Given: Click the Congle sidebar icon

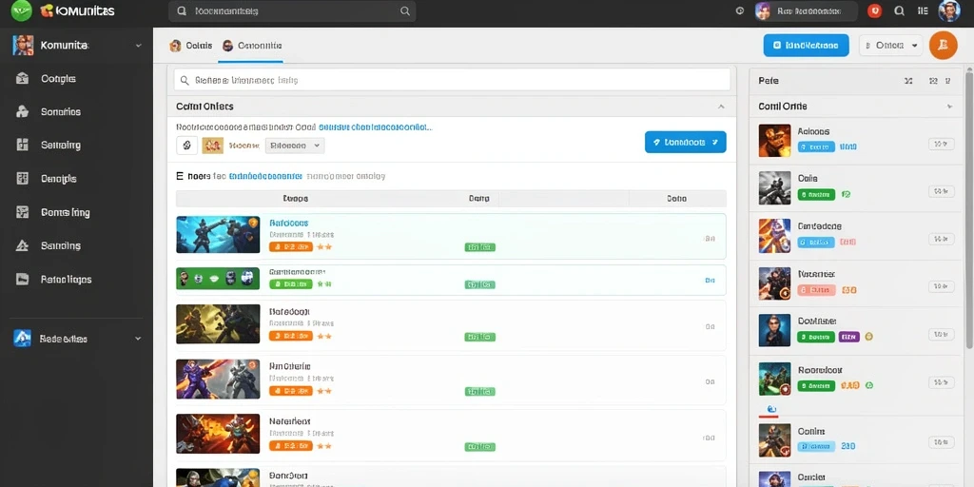Looking at the screenshot, I should pos(23,78).
